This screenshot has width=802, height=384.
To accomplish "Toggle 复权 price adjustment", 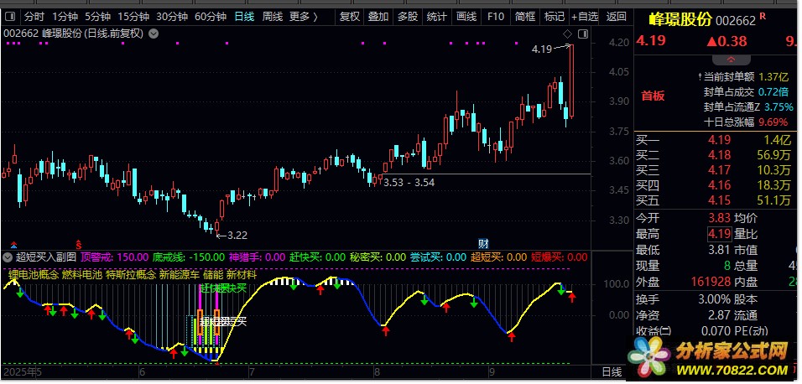I will (x=350, y=17).
